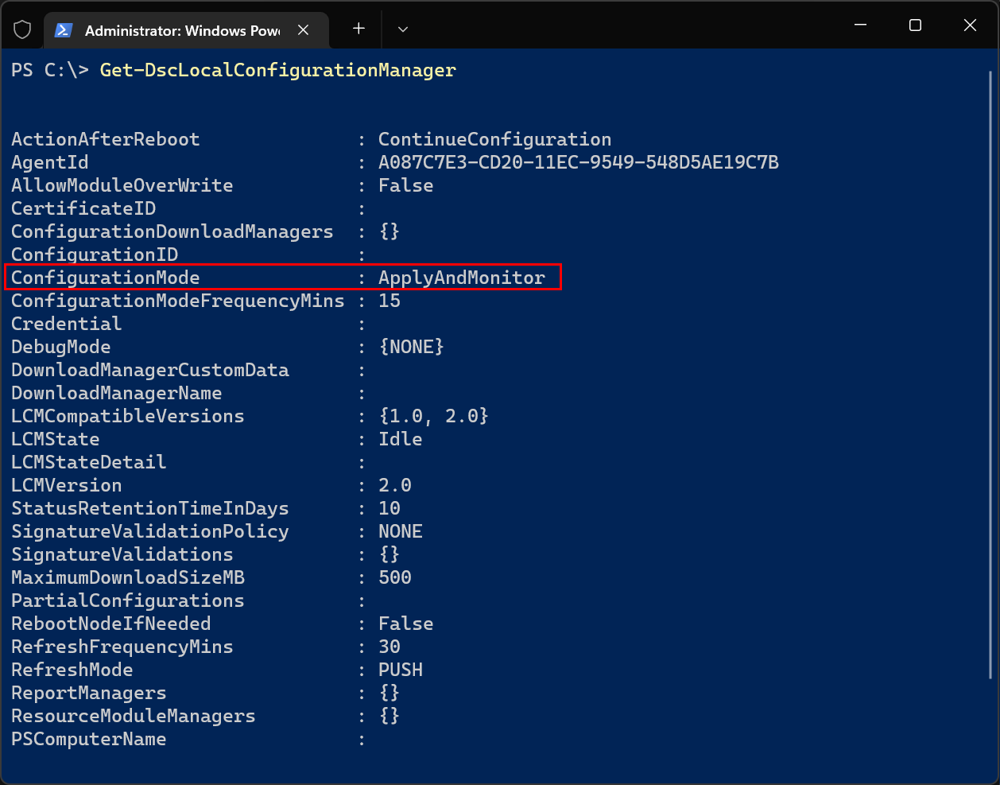Click the AgentId property name

[x=50, y=163]
